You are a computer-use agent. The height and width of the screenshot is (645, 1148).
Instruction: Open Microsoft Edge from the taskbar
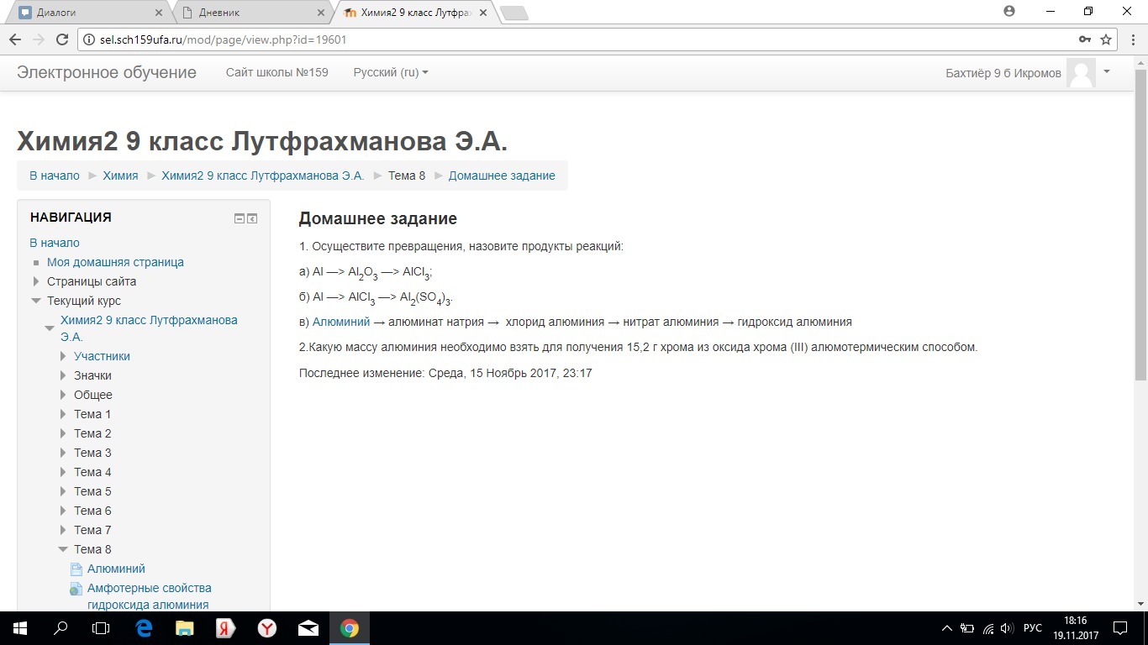tap(143, 627)
